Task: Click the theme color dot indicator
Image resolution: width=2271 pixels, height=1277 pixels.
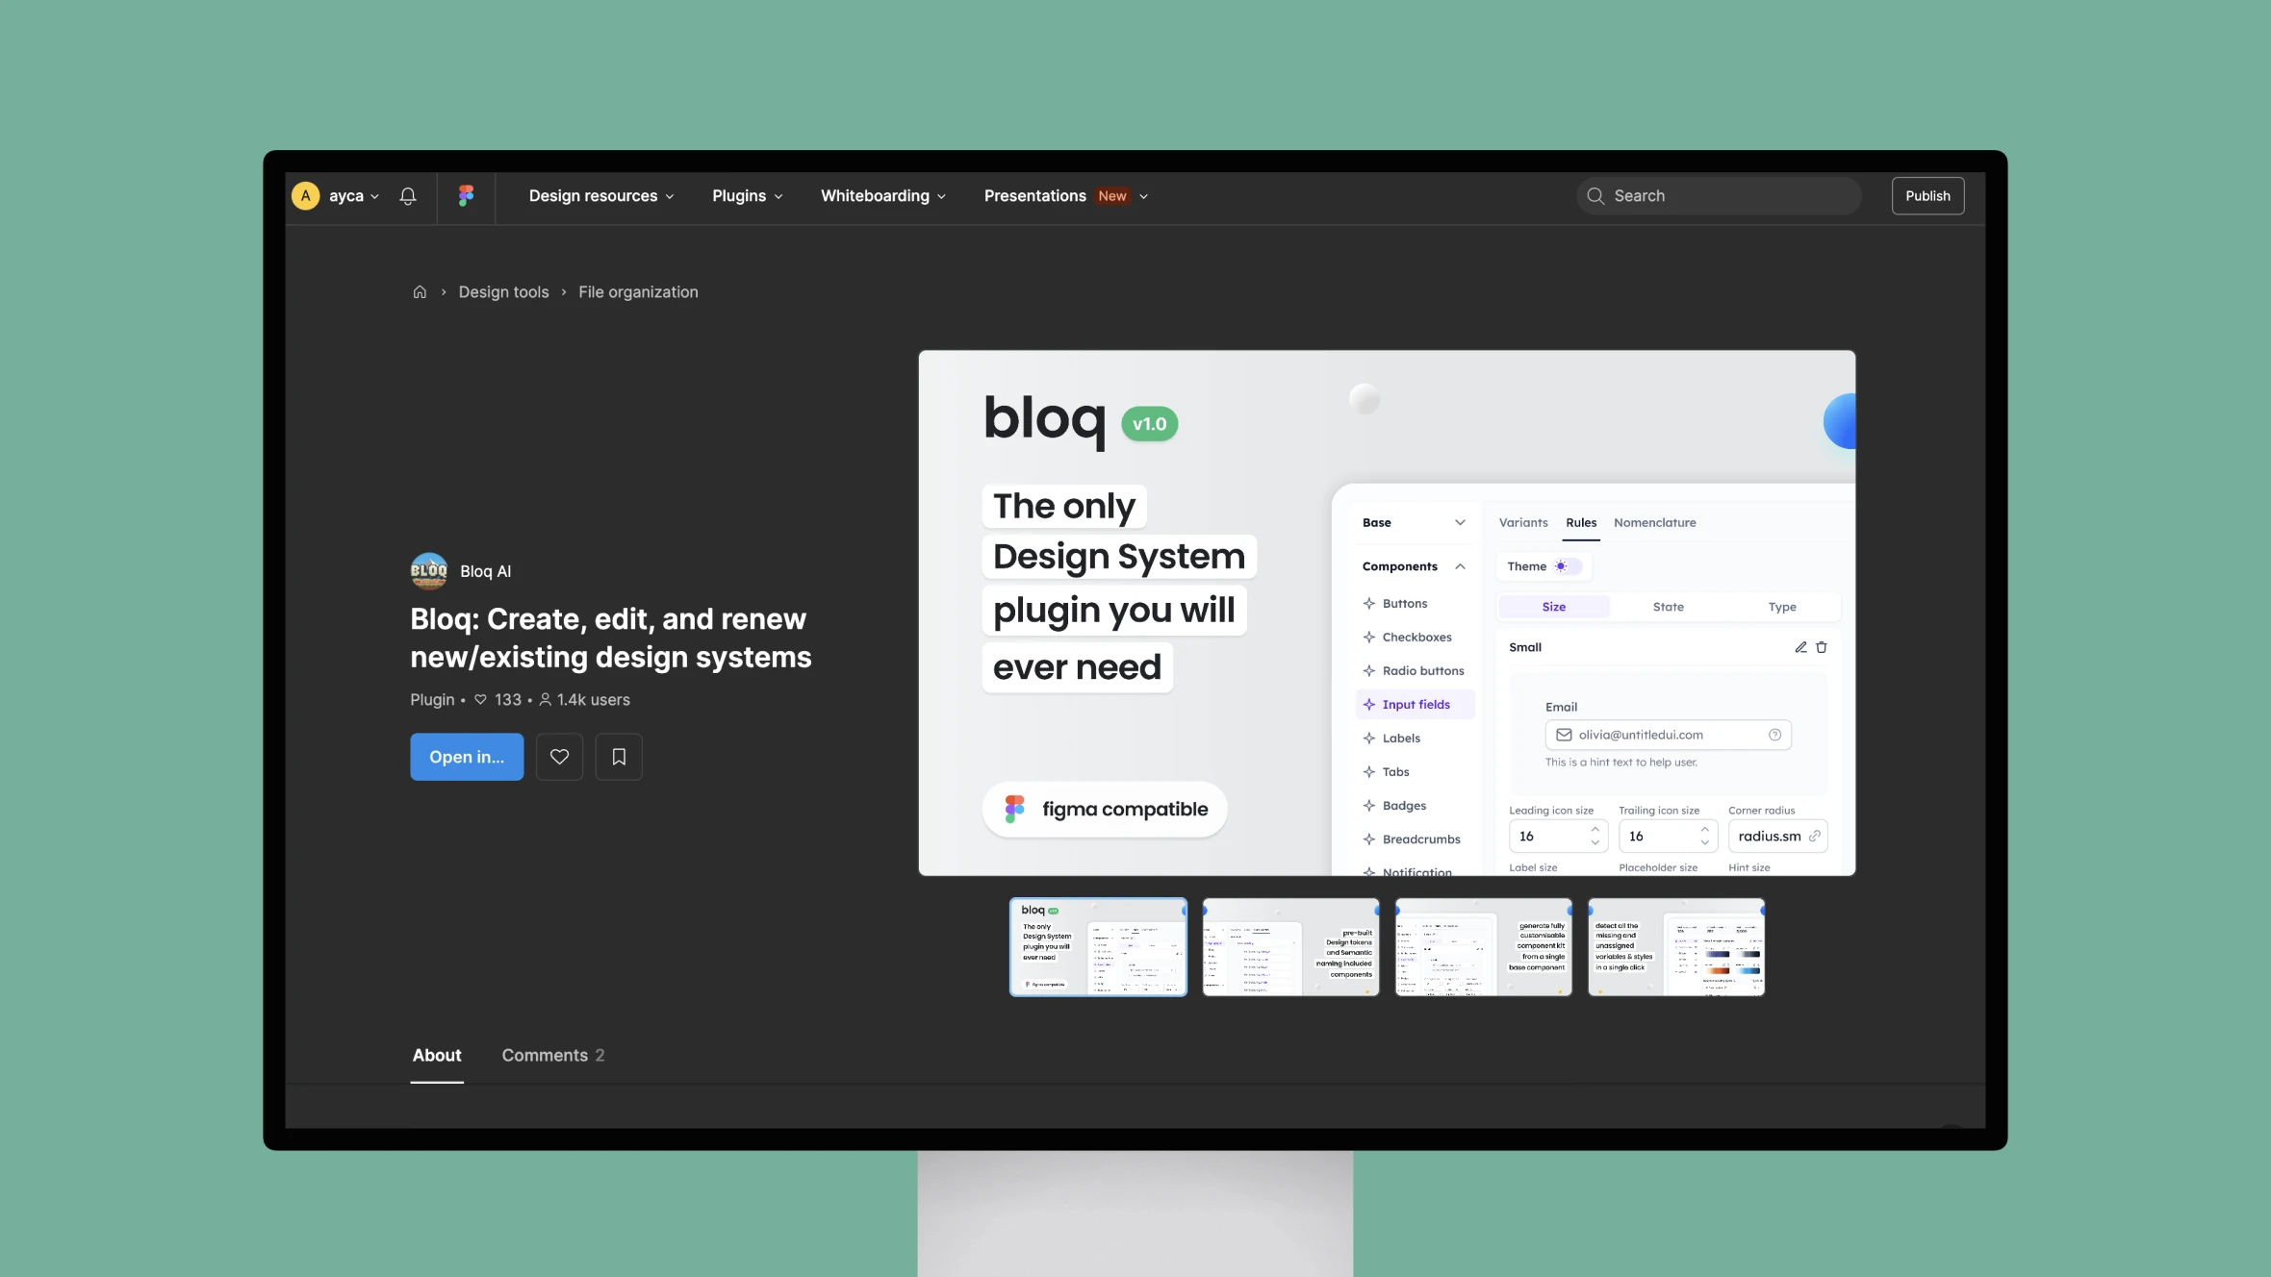Action: pos(1563,566)
